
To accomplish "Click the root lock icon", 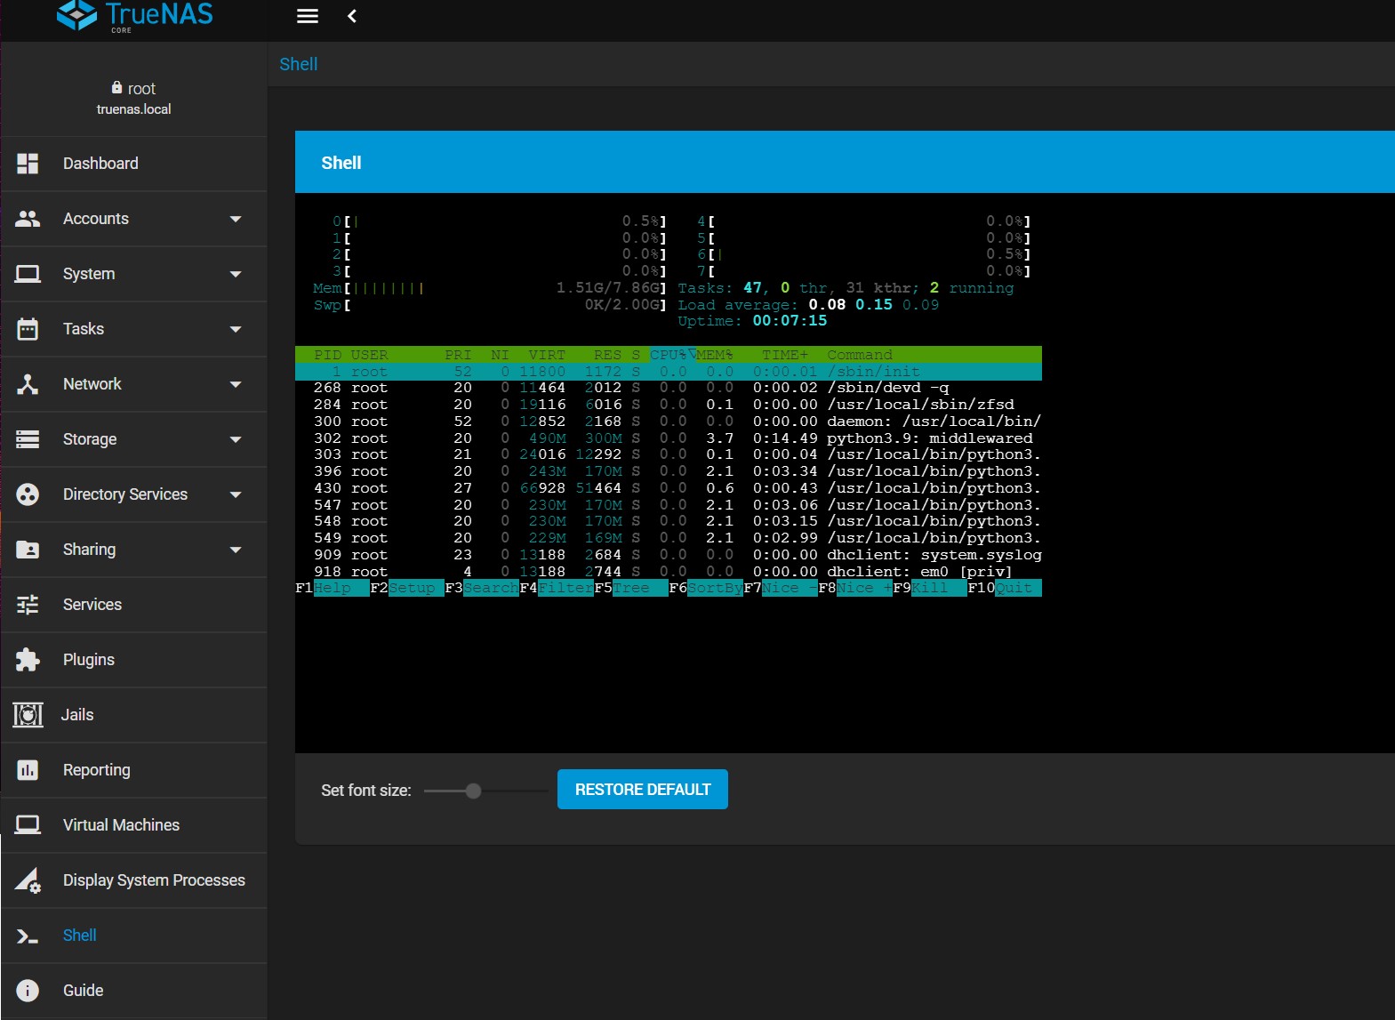I will [116, 87].
